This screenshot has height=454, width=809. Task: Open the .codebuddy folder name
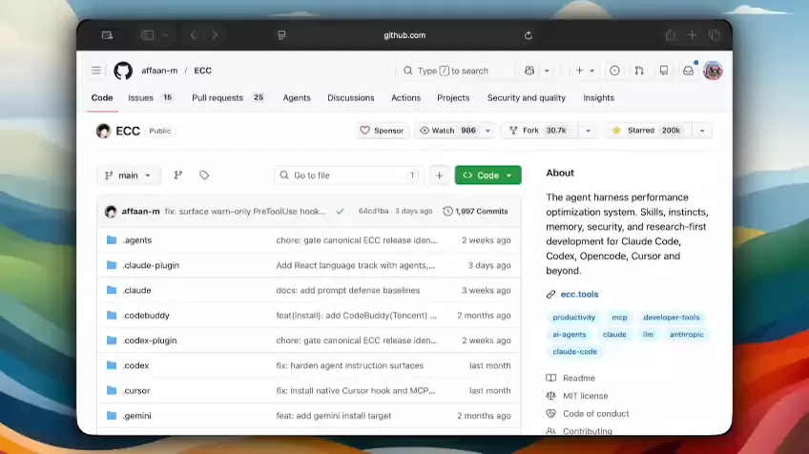(146, 315)
